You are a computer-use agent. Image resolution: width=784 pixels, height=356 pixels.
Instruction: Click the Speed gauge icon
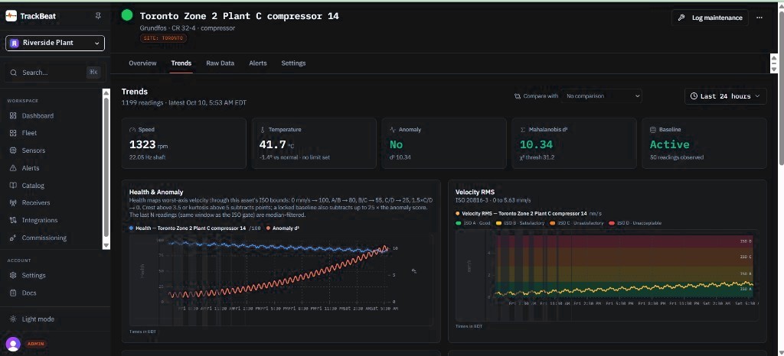(132, 130)
